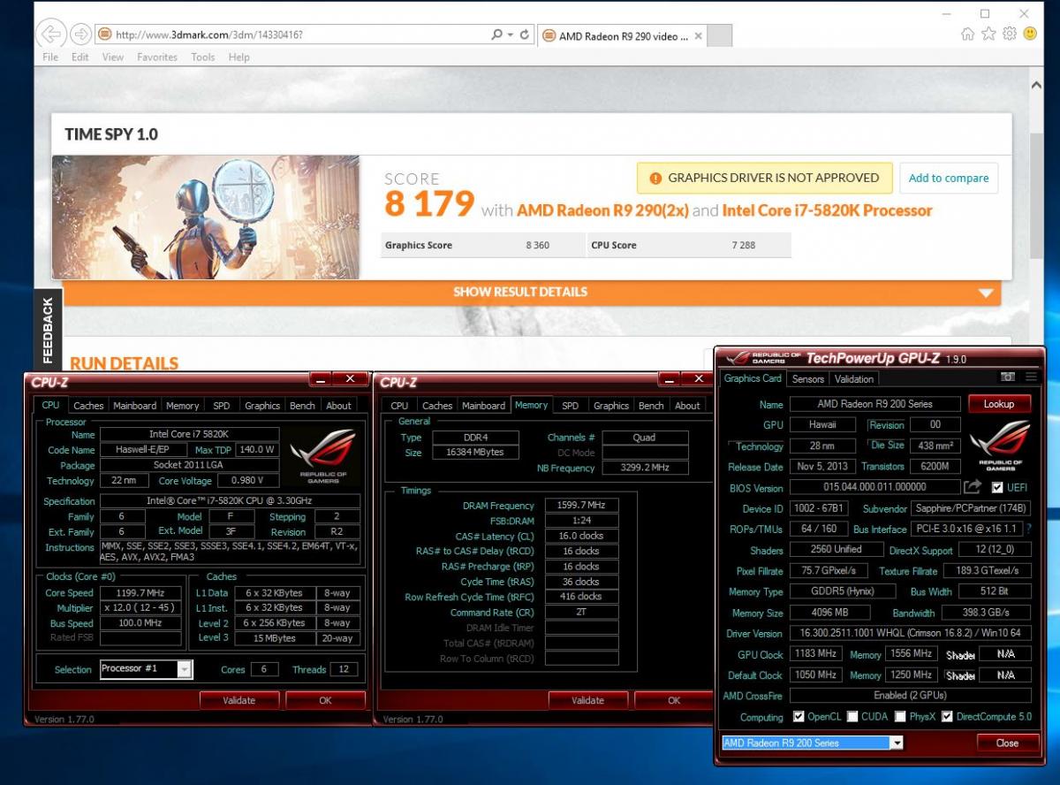Open the Validation tab in GPU-Z
The height and width of the screenshot is (785, 1060).
[x=854, y=379]
